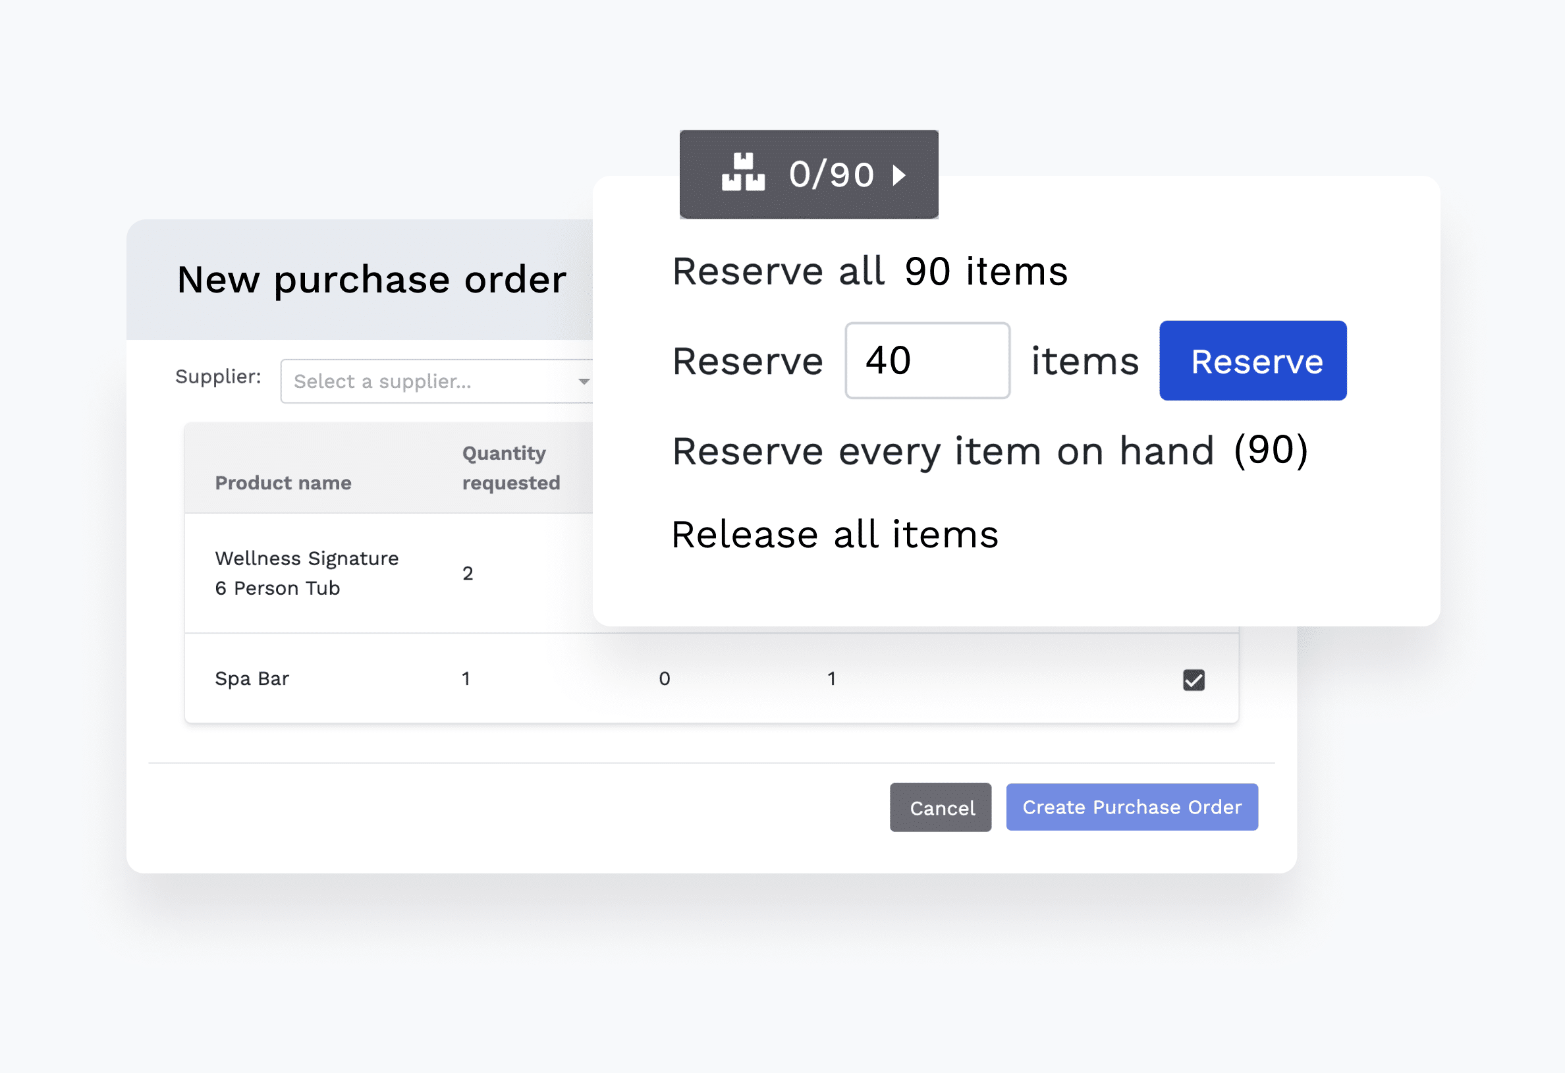
Task: Choose Reserve all 90 items
Action: [x=870, y=271]
